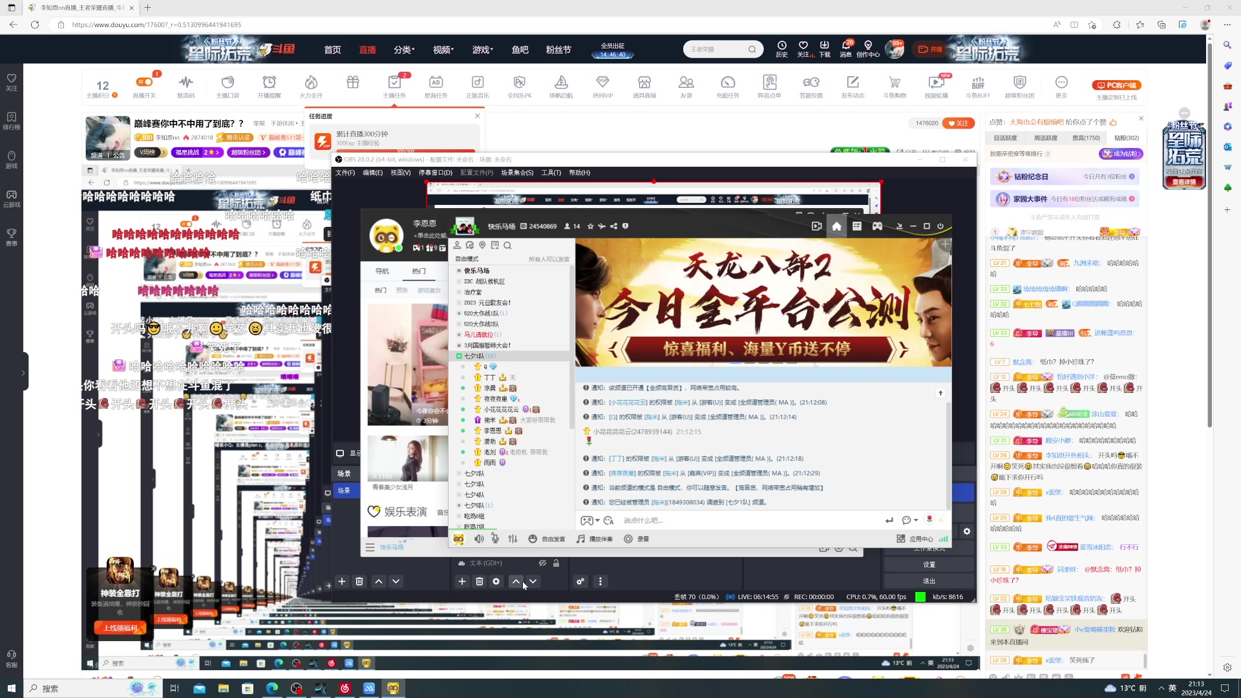The width and height of the screenshot is (1241, 698).
Task: Click the OBS 退出 exit button
Action: pyautogui.click(x=929, y=581)
